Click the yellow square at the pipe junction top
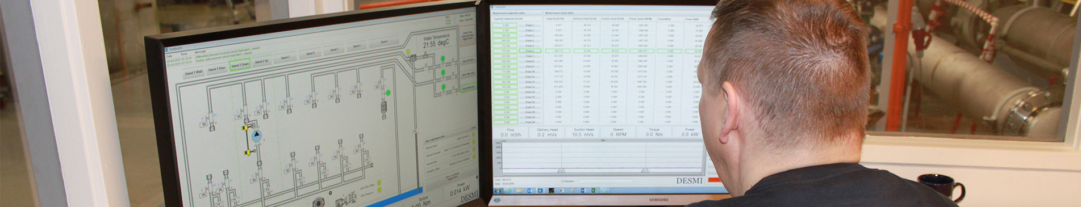Screen dimensions: 1081x207 coord(408,52)
